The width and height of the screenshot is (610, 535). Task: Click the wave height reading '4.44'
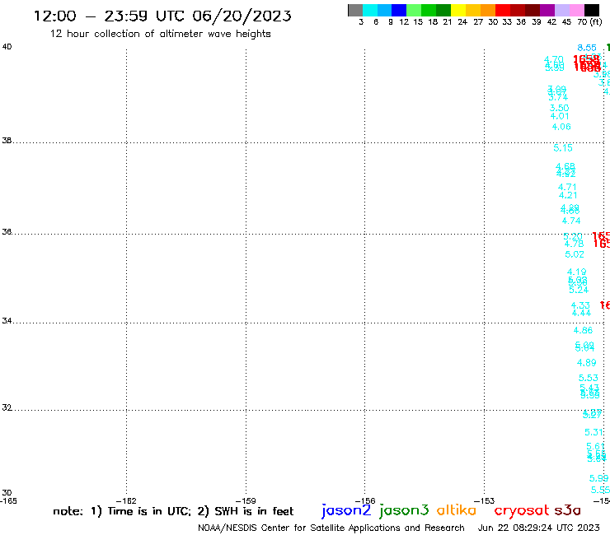pyautogui.click(x=581, y=313)
